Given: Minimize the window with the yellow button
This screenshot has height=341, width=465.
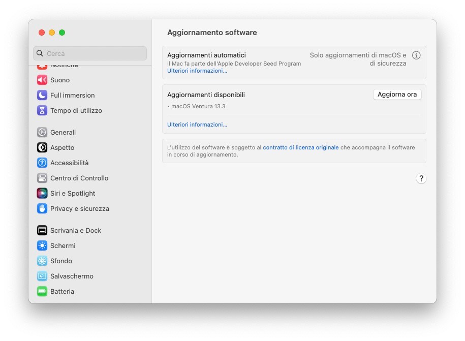Looking at the screenshot, I should (x=52, y=33).
